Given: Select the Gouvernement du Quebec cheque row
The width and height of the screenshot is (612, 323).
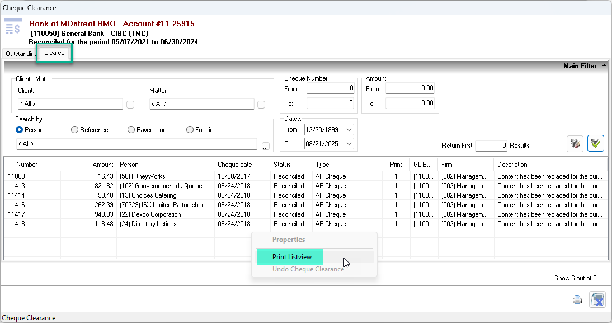Looking at the screenshot, I should click(305, 186).
